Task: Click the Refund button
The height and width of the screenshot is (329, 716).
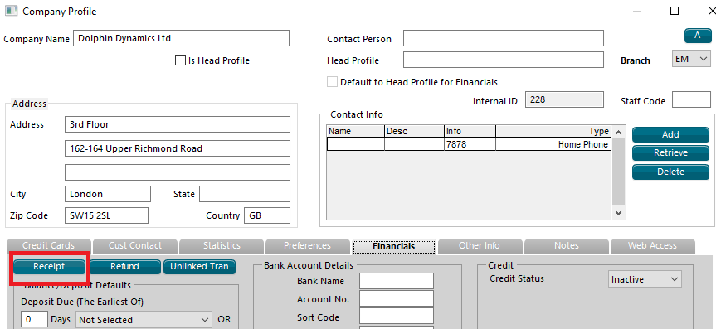Action: click(124, 267)
